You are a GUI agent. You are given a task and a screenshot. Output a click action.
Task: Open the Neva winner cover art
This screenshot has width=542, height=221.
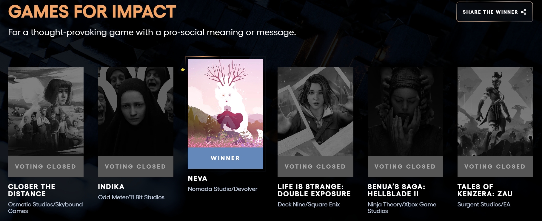pyautogui.click(x=225, y=103)
